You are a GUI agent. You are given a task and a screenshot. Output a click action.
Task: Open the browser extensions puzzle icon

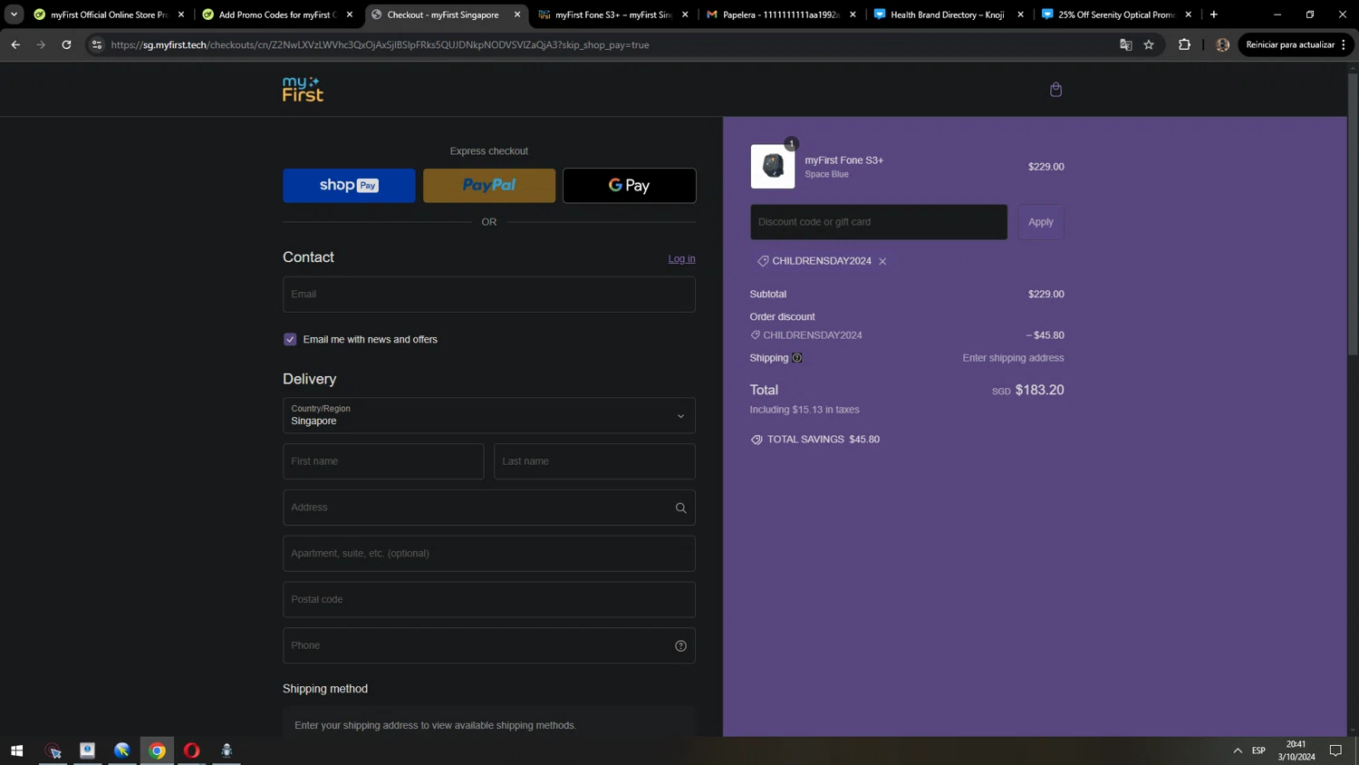point(1184,44)
